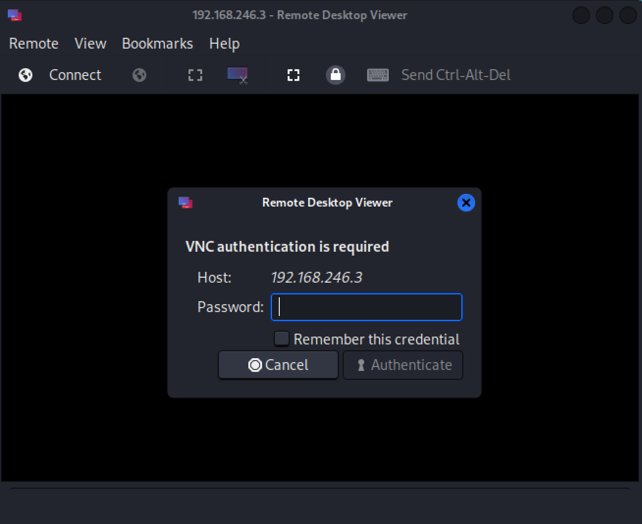
Task: Click the Connect globe icon in toolbar
Action: coord(26,75)
